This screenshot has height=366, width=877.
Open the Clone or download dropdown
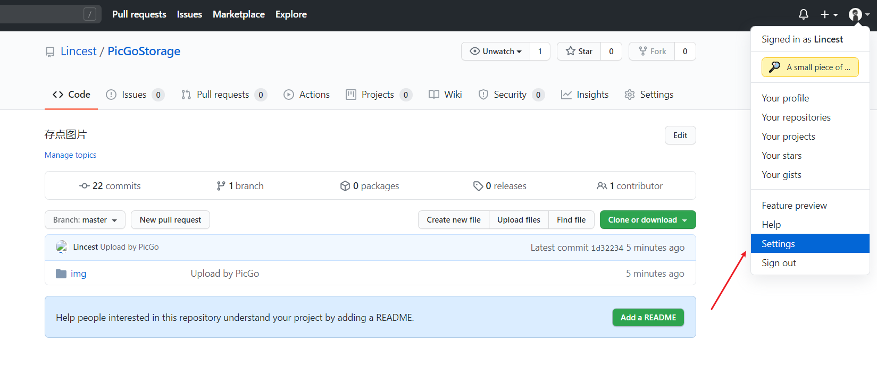tap(647, 220)
